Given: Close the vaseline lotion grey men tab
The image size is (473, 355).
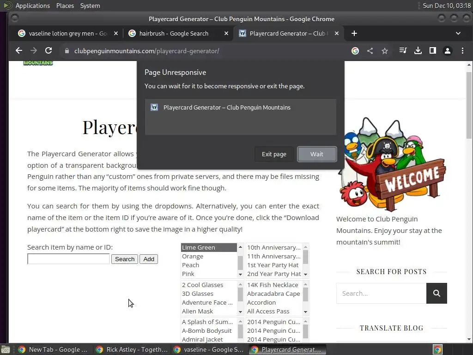Looking at the screenshot, I should 116,33.
